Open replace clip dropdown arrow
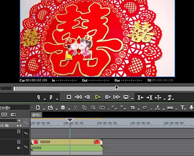This screenshot has height=156, width=194. (x=108, y=109)
